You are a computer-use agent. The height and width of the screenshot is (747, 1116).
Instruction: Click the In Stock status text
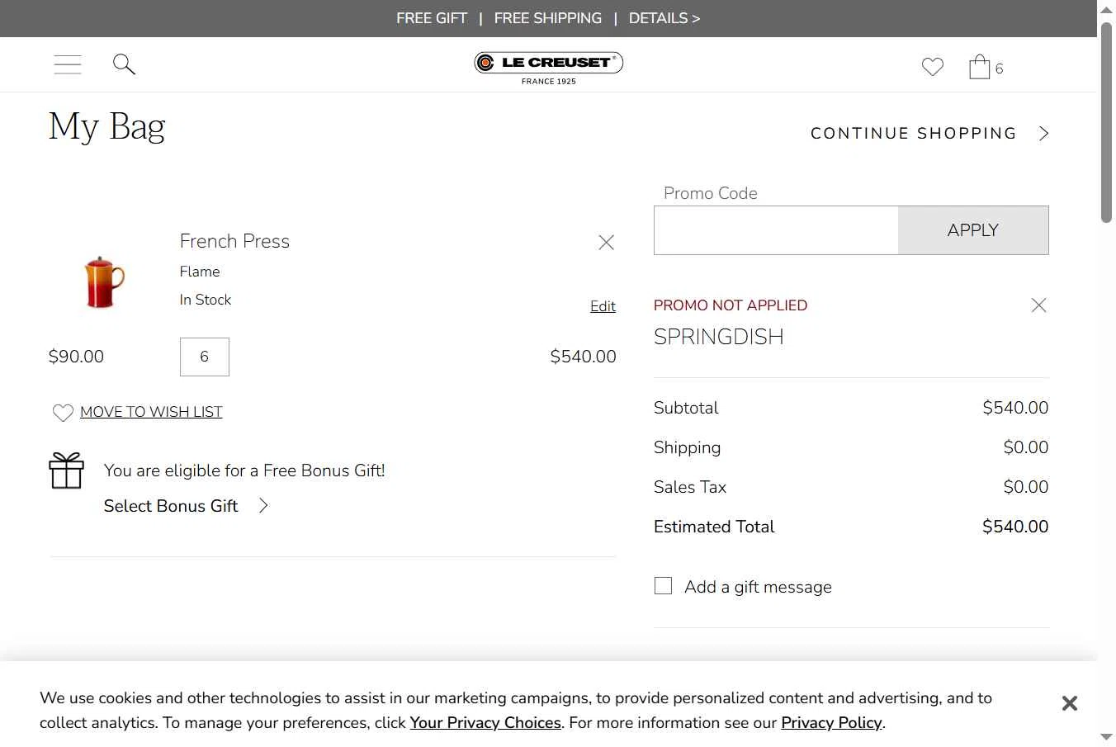pyautogui.click(x=206, y=300)
